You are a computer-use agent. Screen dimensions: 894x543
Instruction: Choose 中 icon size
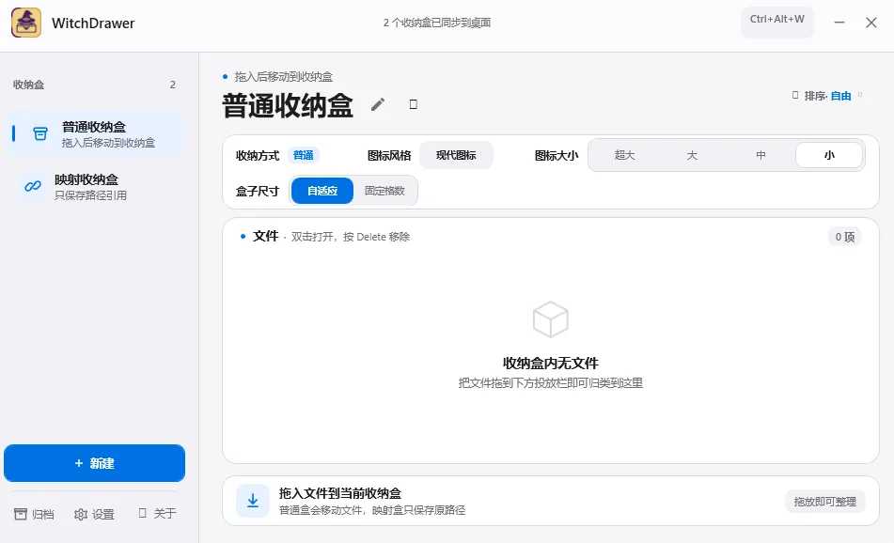pyautogui.click(x=761, y=155)
